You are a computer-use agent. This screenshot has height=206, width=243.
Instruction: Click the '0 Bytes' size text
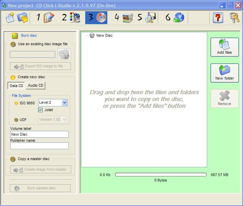[x=161, y=180]
